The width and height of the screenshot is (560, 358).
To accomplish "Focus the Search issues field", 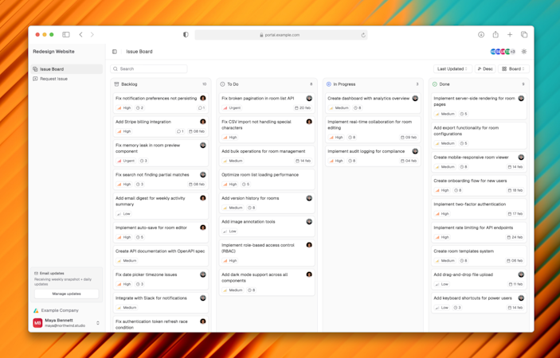I will point(149,69).
